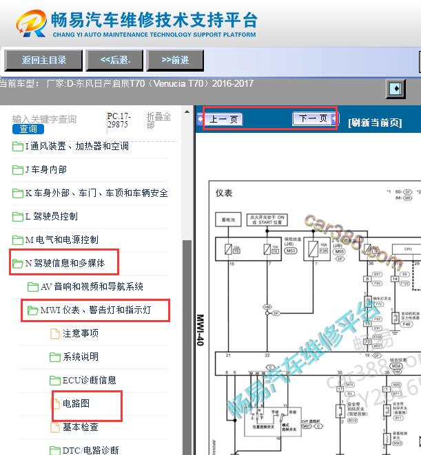The height and width of the screenshot is (455, 421).
Task: Expand the DTC/电路诊断 tree item
Action: (x=90, y=450)
